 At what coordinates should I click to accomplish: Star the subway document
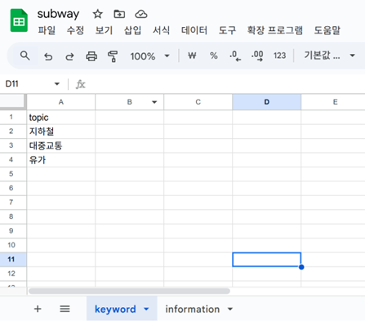tap(97, 14)
